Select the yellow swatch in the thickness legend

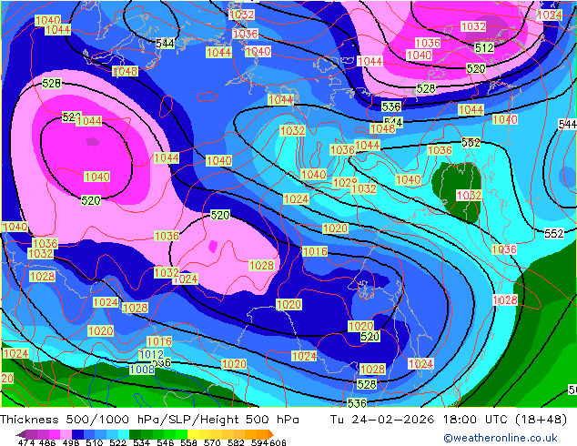click(193, 434)
